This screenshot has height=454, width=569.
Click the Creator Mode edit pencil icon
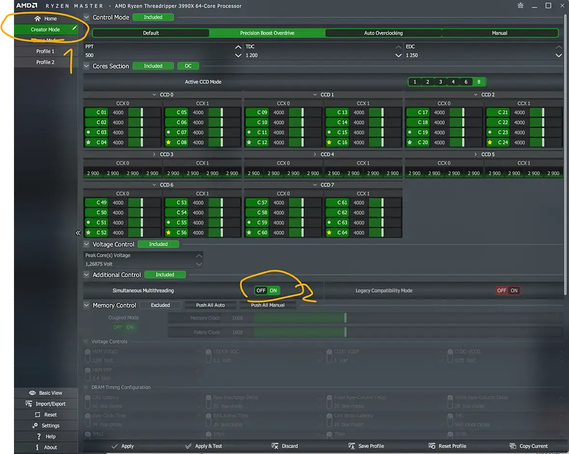(x=74, y=28)
